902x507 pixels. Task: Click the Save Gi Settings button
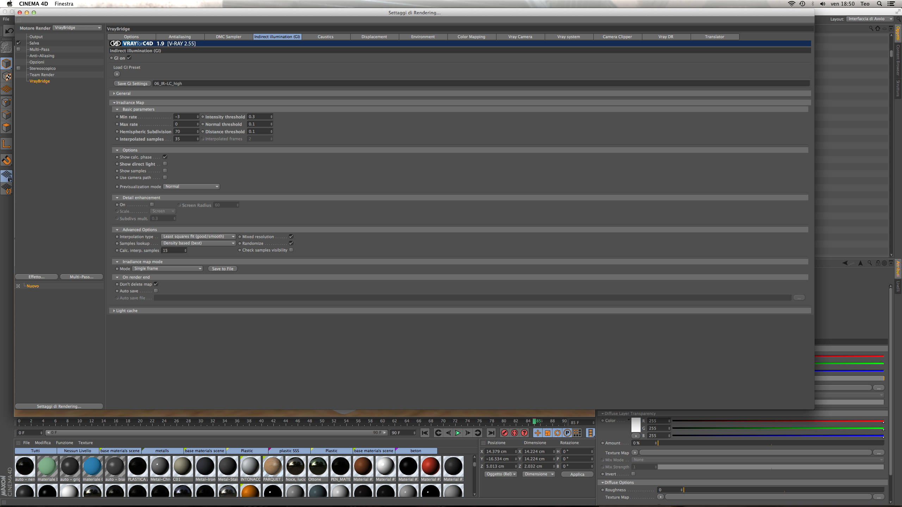pyautogui.click(x=132, y=83)
